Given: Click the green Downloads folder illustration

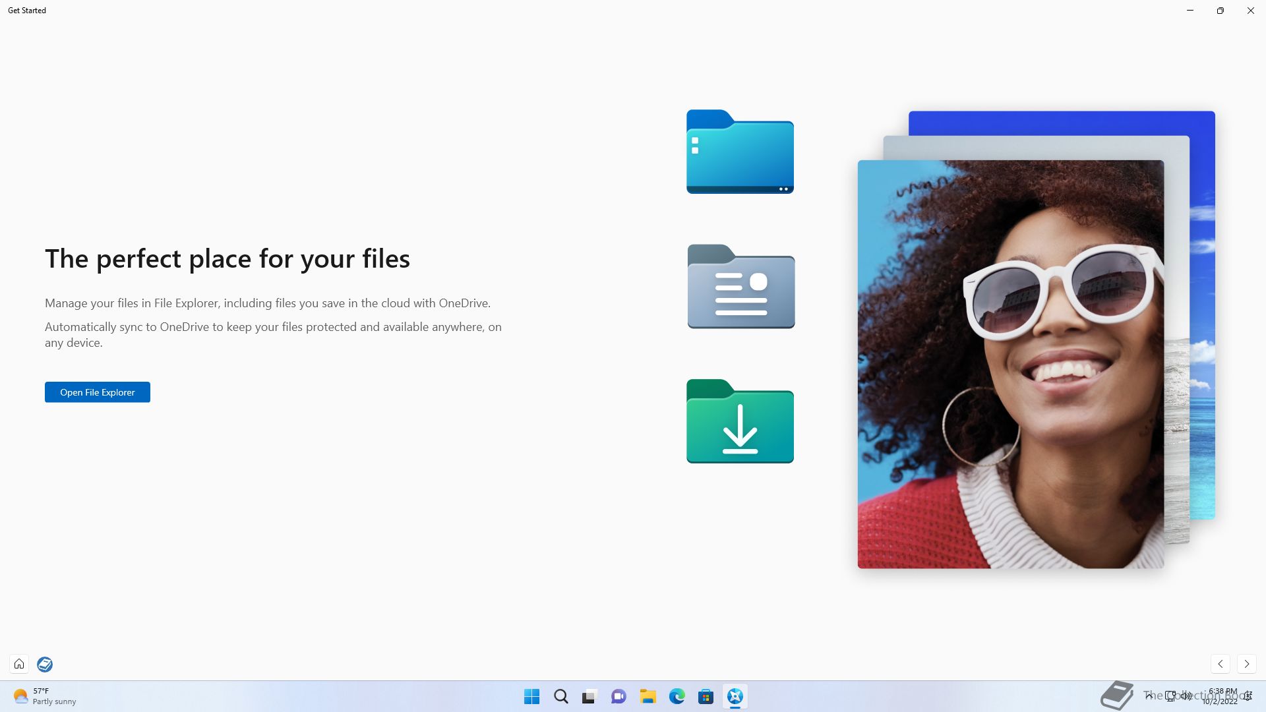Looking at the screenshot, I should (740, 421).
